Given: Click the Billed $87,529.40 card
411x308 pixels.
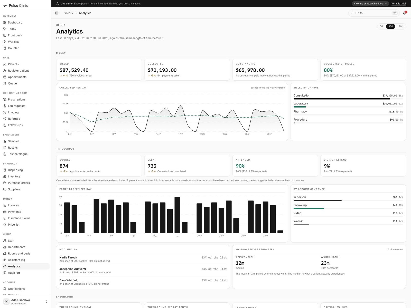Looking at the screenshot, I should (99, 70).
